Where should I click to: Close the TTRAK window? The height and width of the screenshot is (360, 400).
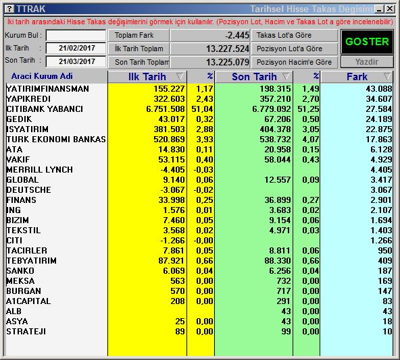390,9
